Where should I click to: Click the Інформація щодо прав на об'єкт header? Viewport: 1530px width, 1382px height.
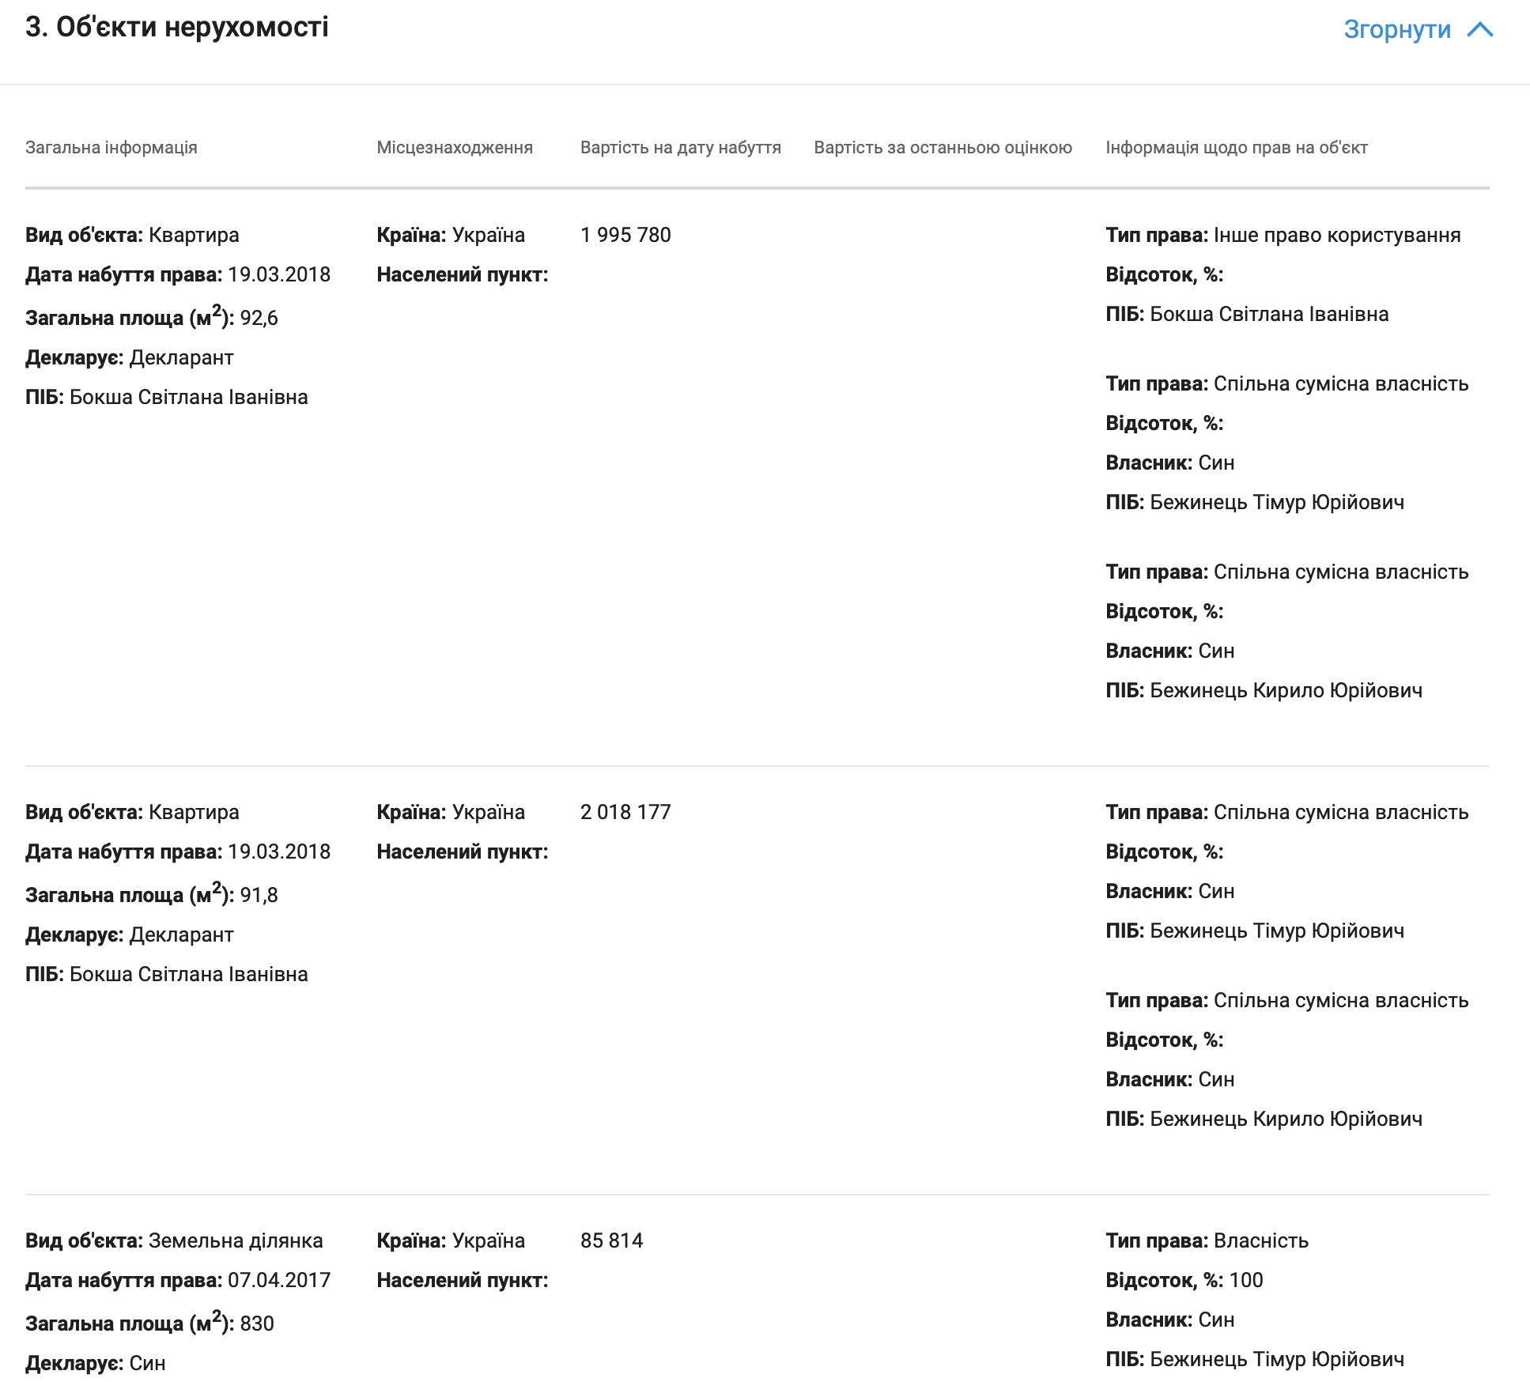[x=1237, y=147]
